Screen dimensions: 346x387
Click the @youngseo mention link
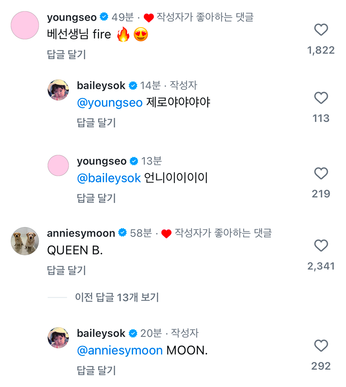[109, 103]
